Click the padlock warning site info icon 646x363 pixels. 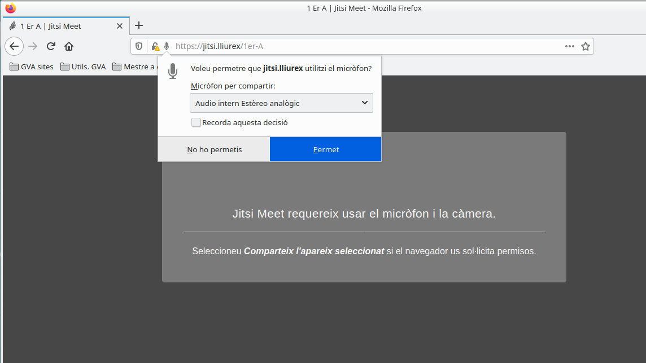[155, 46]
